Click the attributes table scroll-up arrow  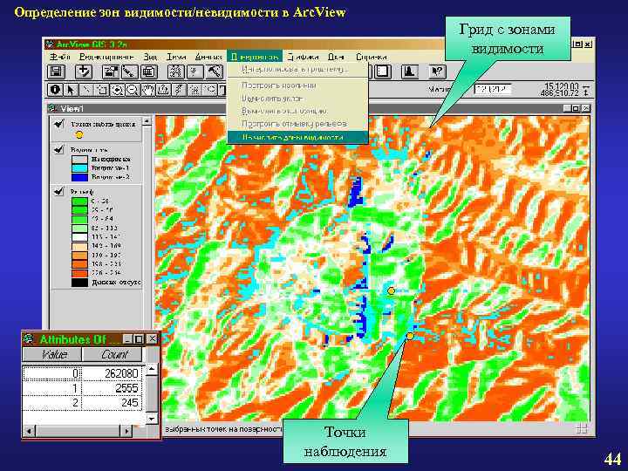[152, 369]
